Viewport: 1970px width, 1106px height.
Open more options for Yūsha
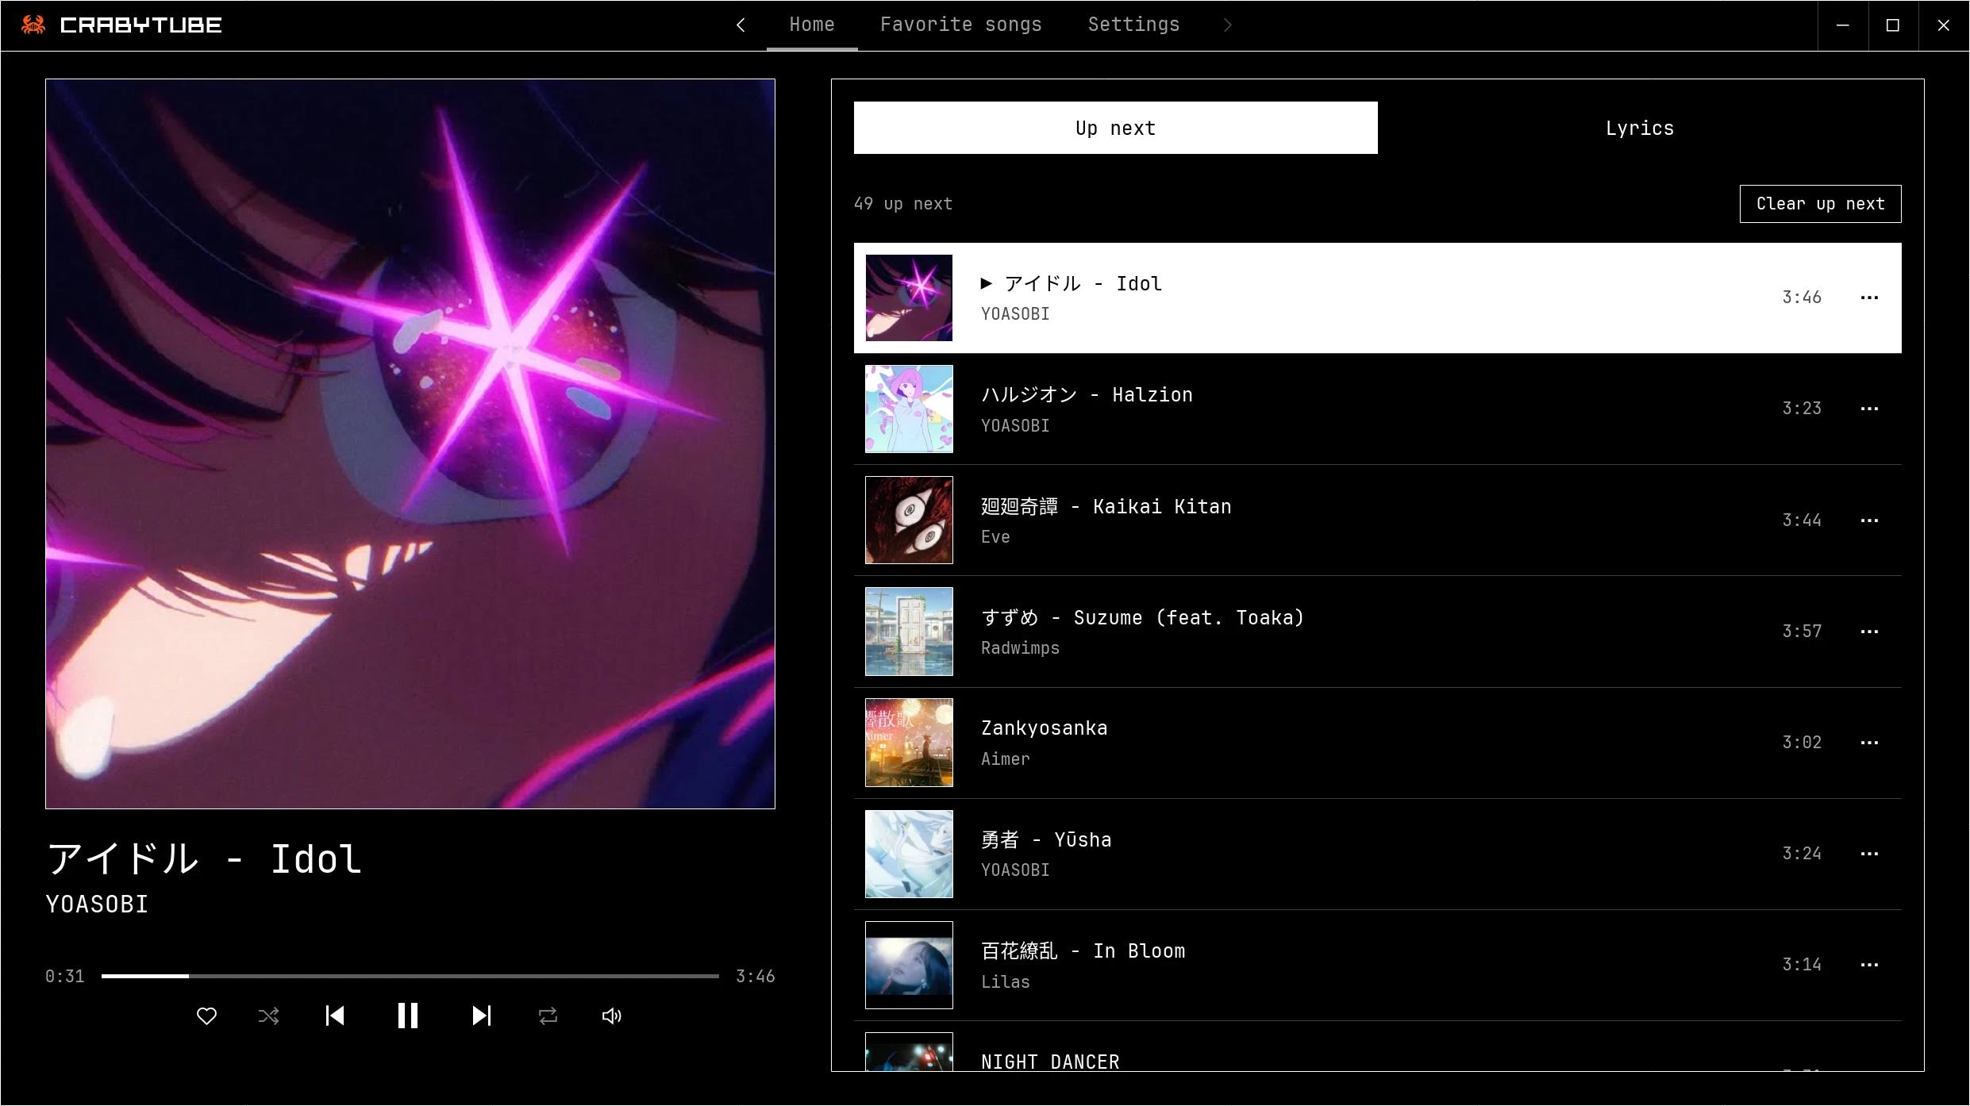coord(1869,854)
